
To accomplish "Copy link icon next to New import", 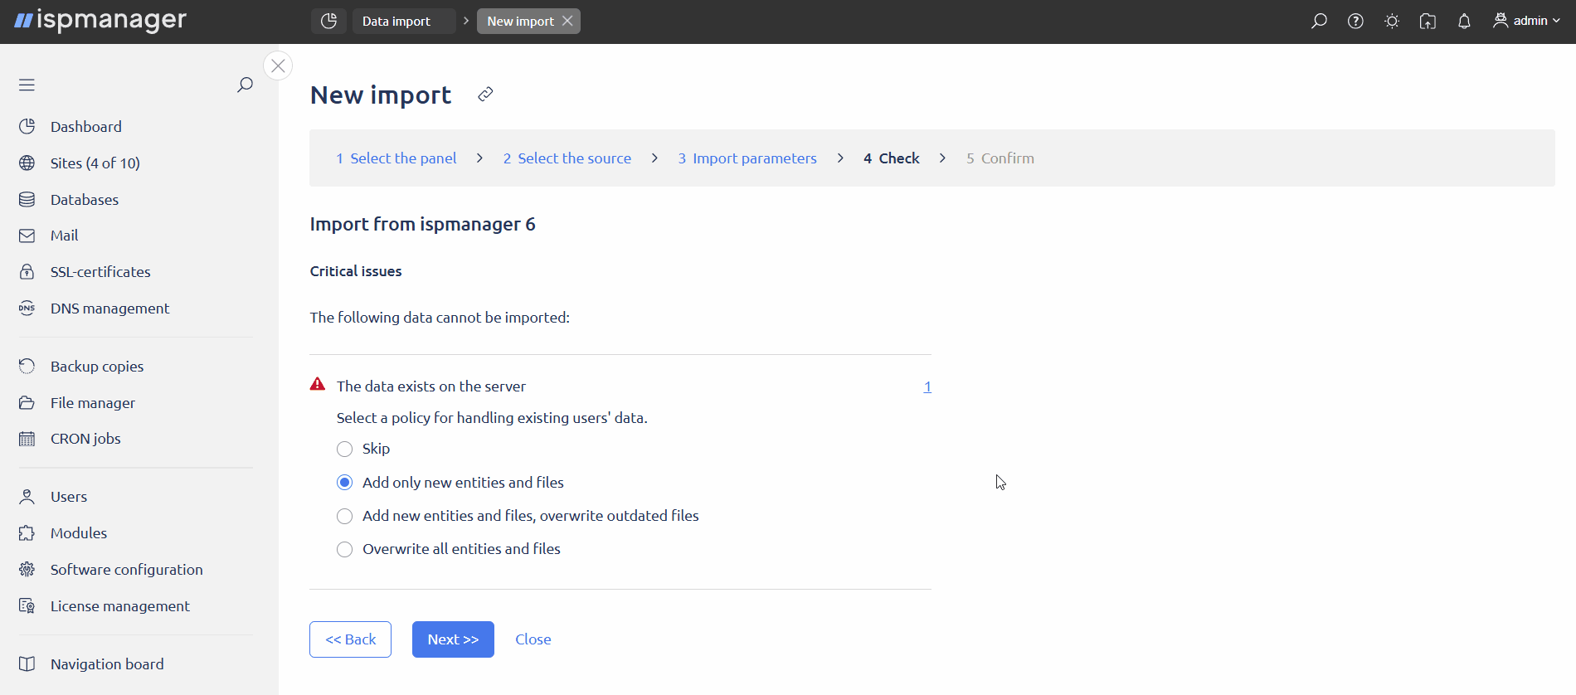I will 485,95.
